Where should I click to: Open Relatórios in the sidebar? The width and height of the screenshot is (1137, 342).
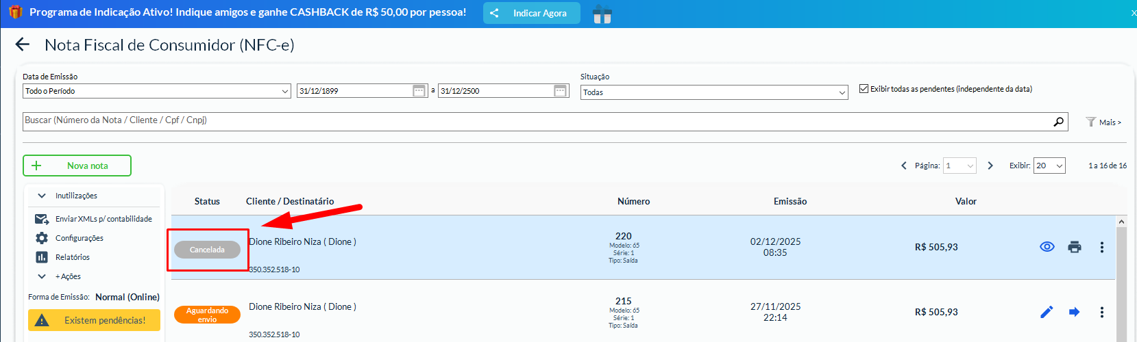tap(72, 257)
